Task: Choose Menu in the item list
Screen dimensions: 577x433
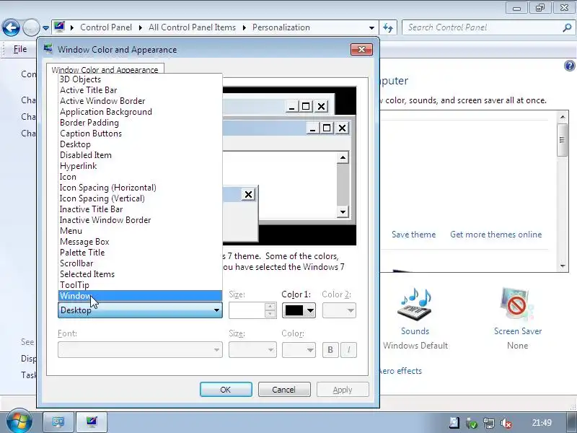Action: click(140, 231)
